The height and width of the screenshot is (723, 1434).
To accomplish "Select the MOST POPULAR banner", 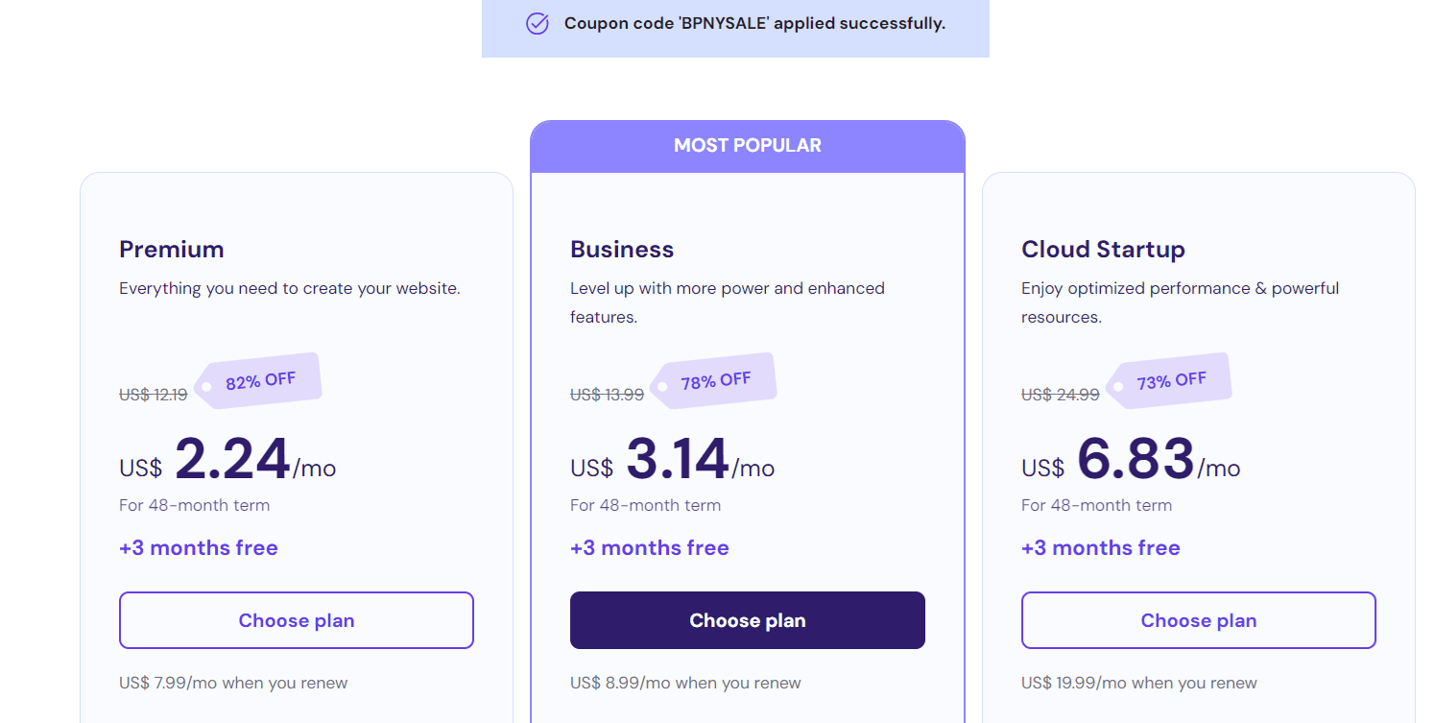I will click(747, 145).
